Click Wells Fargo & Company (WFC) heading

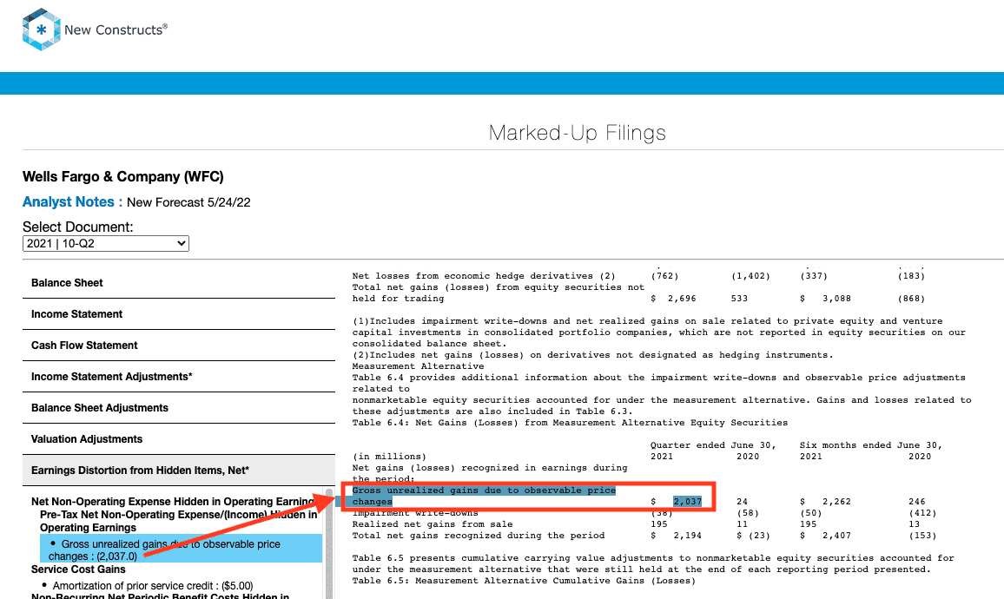coord(123,176)
